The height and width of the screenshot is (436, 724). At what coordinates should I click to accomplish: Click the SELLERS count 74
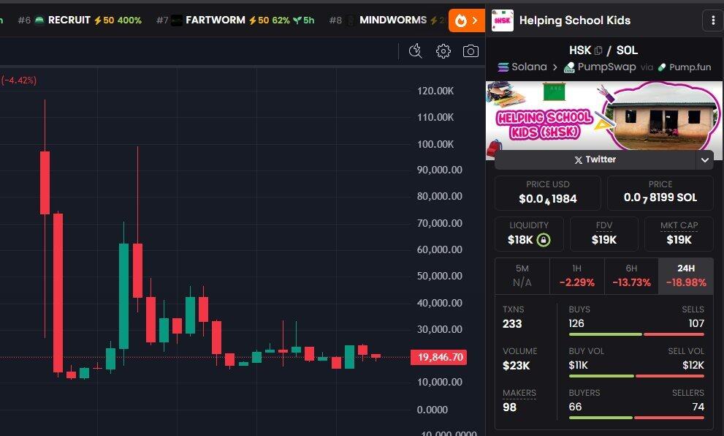tap(698, 407)
